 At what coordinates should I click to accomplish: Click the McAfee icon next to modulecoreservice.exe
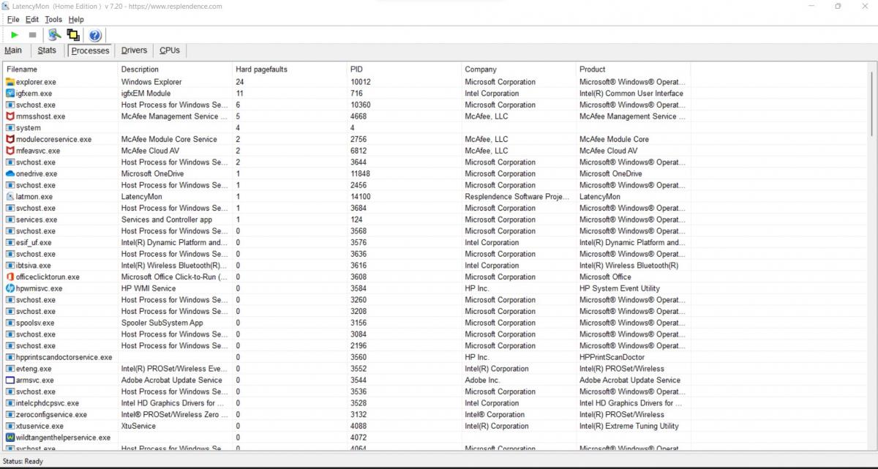(x=10, y=139)
